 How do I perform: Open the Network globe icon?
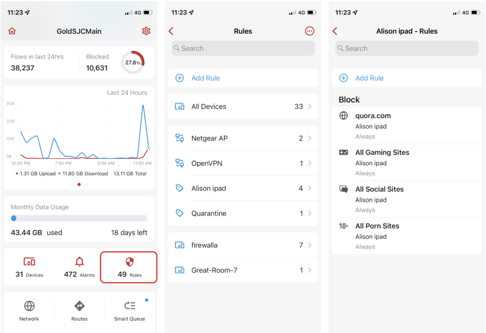[x=29, y=311]
